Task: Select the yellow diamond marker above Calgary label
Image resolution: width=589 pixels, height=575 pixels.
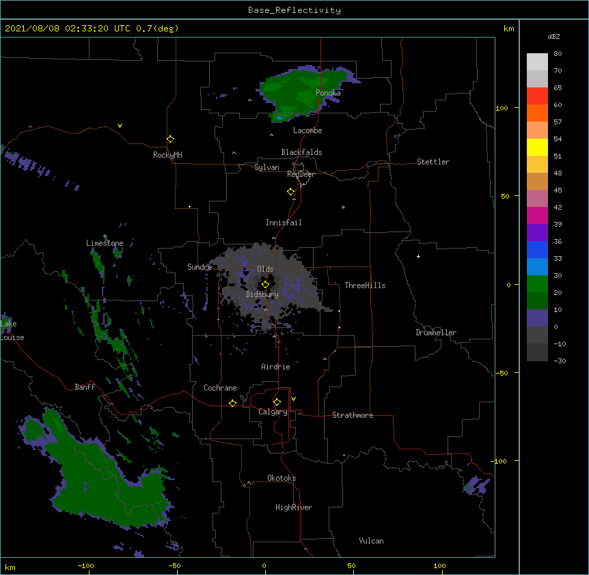Action: pos(277,402)
